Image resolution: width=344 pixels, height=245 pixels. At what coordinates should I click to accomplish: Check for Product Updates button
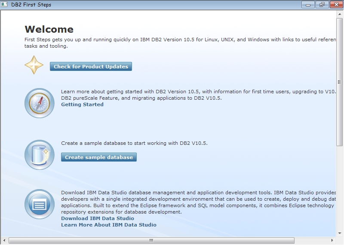tap(91, 67)
